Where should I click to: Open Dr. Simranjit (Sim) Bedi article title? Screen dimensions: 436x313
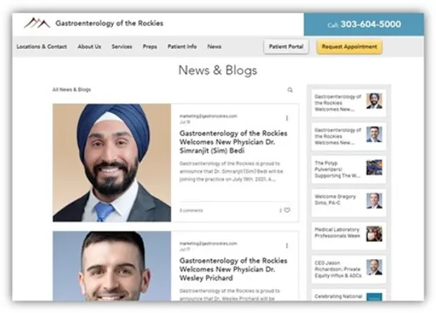(233, 142)
